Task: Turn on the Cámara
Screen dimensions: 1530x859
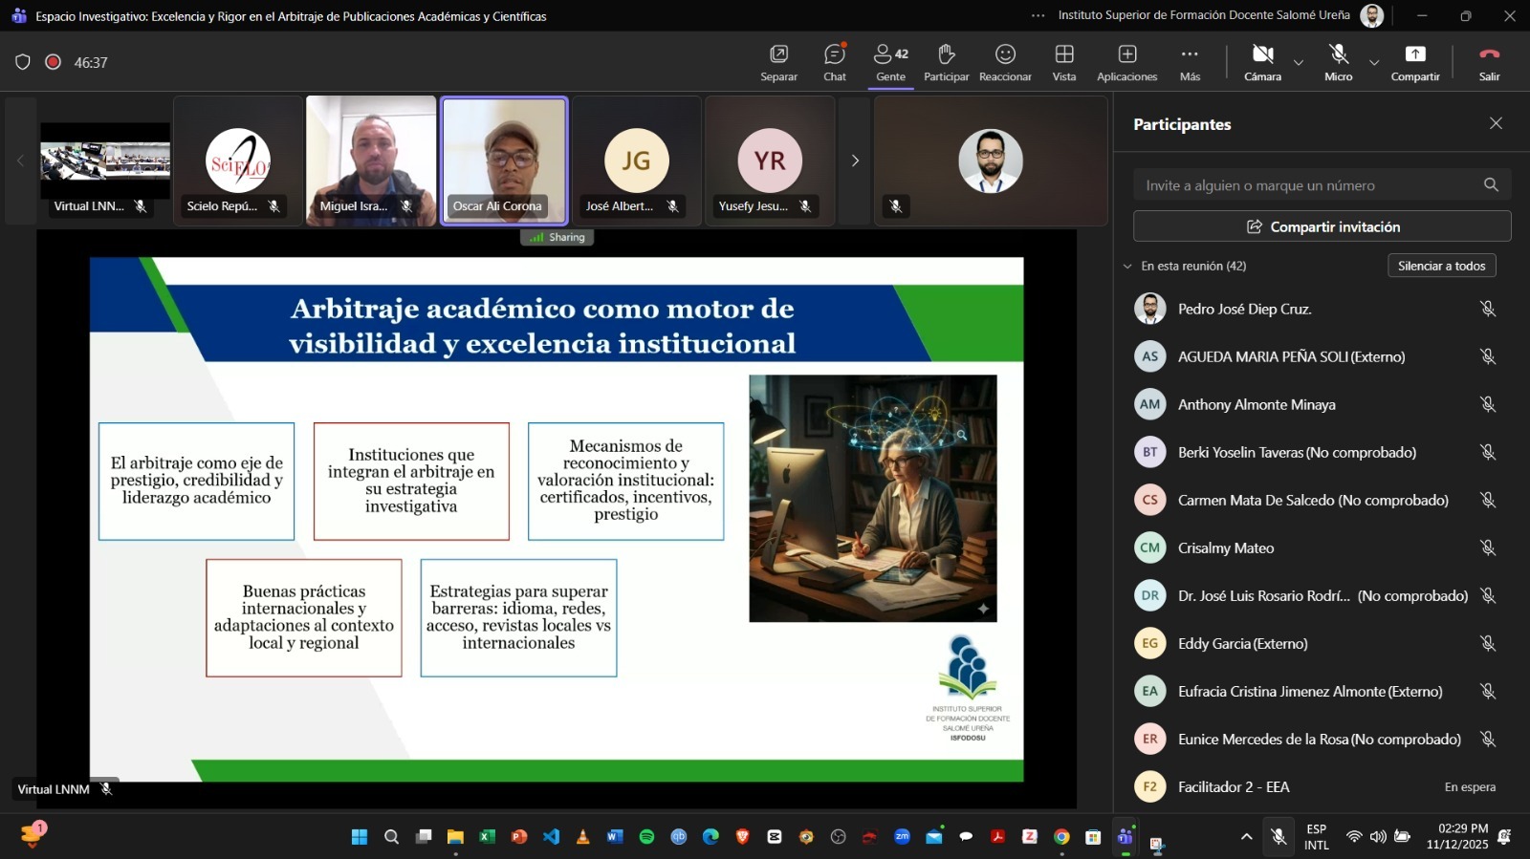Action: tap(1262, 62)
